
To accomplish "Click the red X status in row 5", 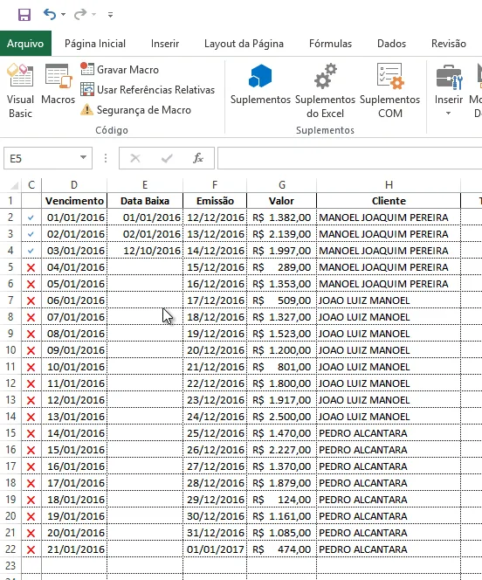I will point(31,267).
